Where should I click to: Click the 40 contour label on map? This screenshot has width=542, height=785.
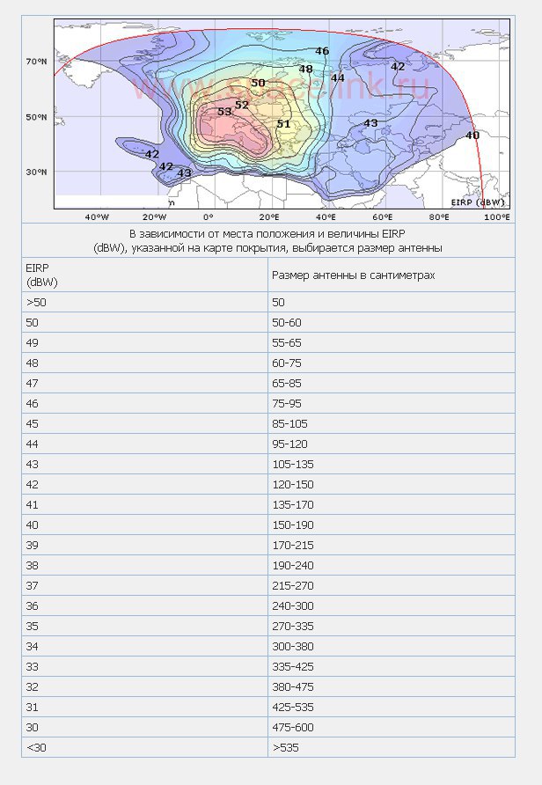coord(472,136)
